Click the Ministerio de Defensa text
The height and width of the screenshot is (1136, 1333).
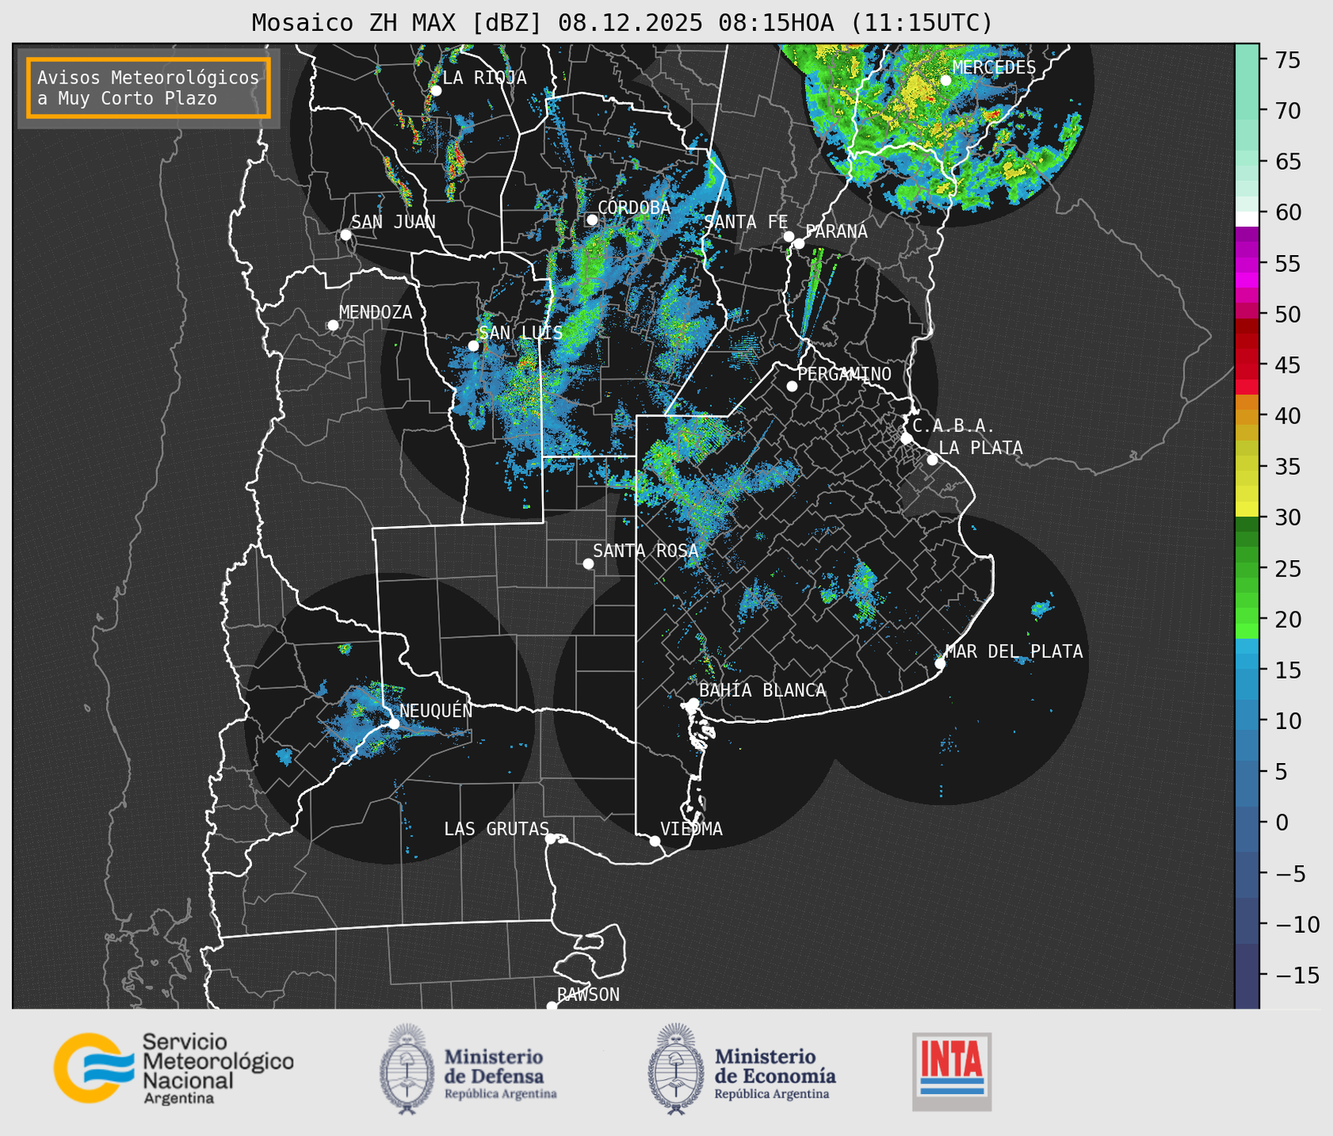click(501, 1074)
